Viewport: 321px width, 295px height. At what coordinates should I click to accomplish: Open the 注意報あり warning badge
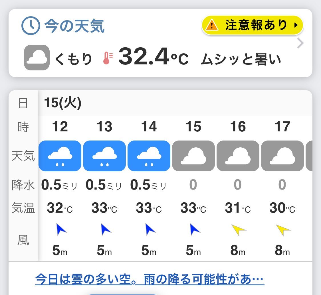point(252,25)
